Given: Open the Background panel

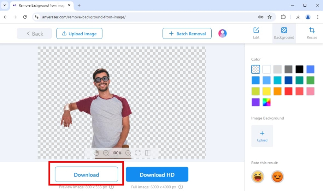Looking at the screenshot, I should (x=284, y=33).
